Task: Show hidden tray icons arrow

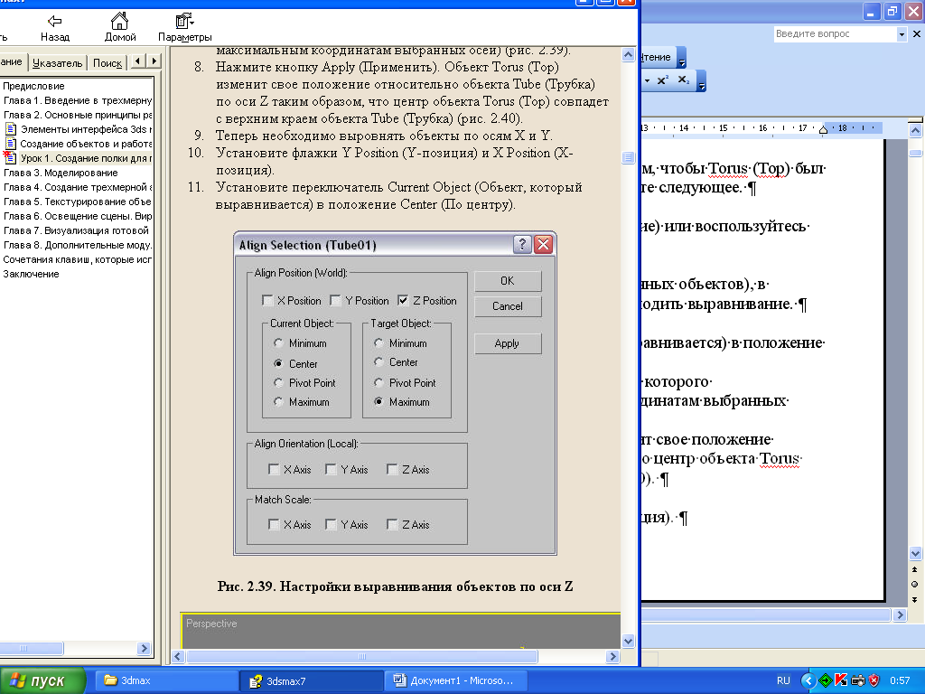Action: click(808, 680)
